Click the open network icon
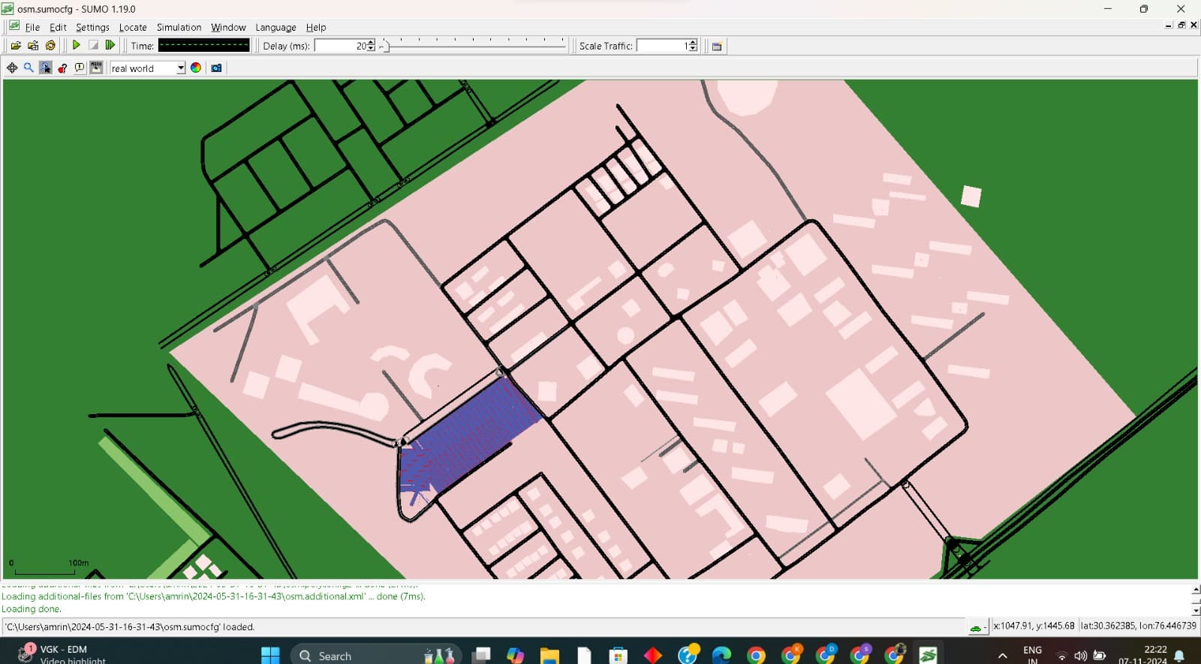The image size is (1201, 664). point(33,46)
